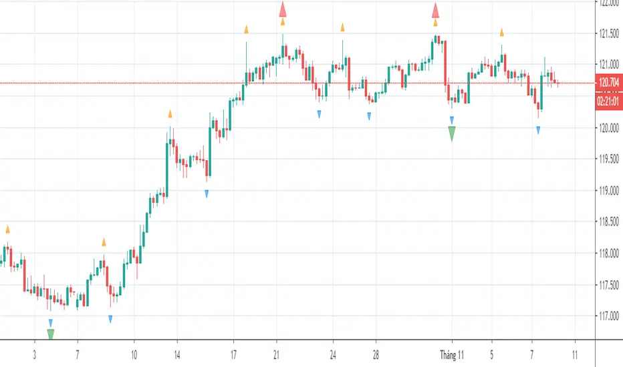Select the orange triangle above the 118.000 swing high

point(104,242)
